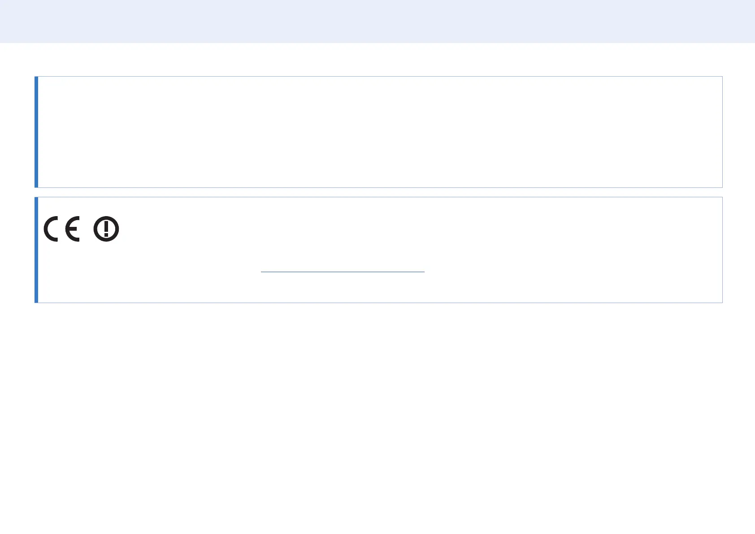755x534 pixels.
Task: Click the top-left corner of the upper box
Action: click(x=35, y=77)
